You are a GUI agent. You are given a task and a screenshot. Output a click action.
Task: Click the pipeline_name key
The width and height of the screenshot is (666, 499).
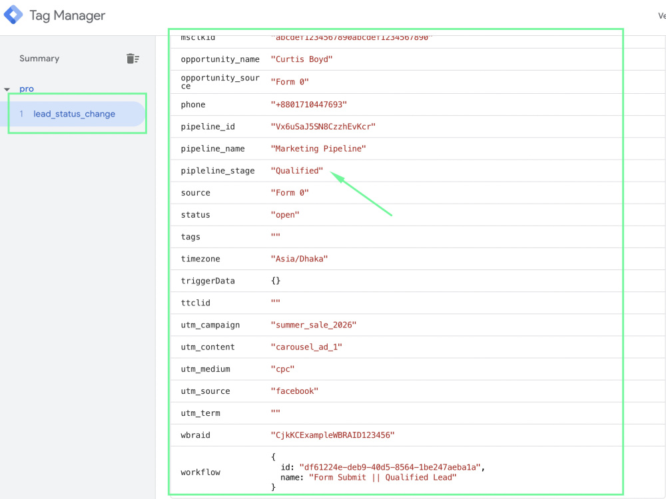coord(213,149)
